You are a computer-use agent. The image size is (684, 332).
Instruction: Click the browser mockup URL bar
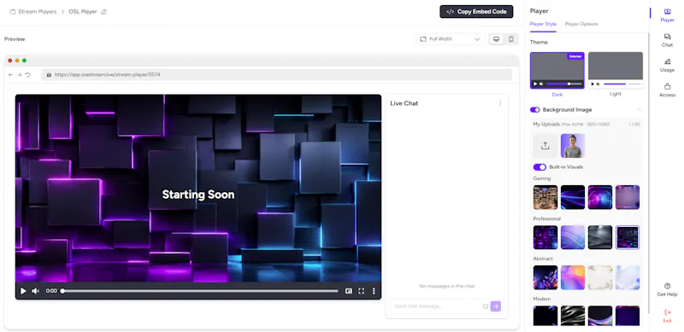277,75
